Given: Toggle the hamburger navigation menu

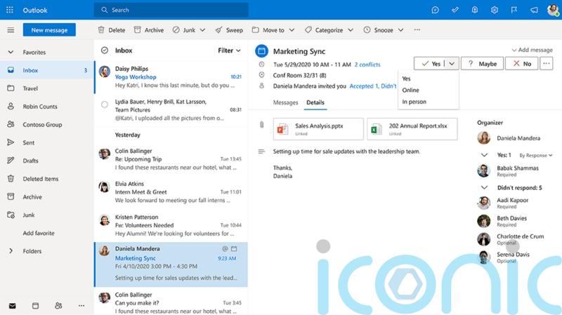Looking at the screenshot, I should pos(11,30).
